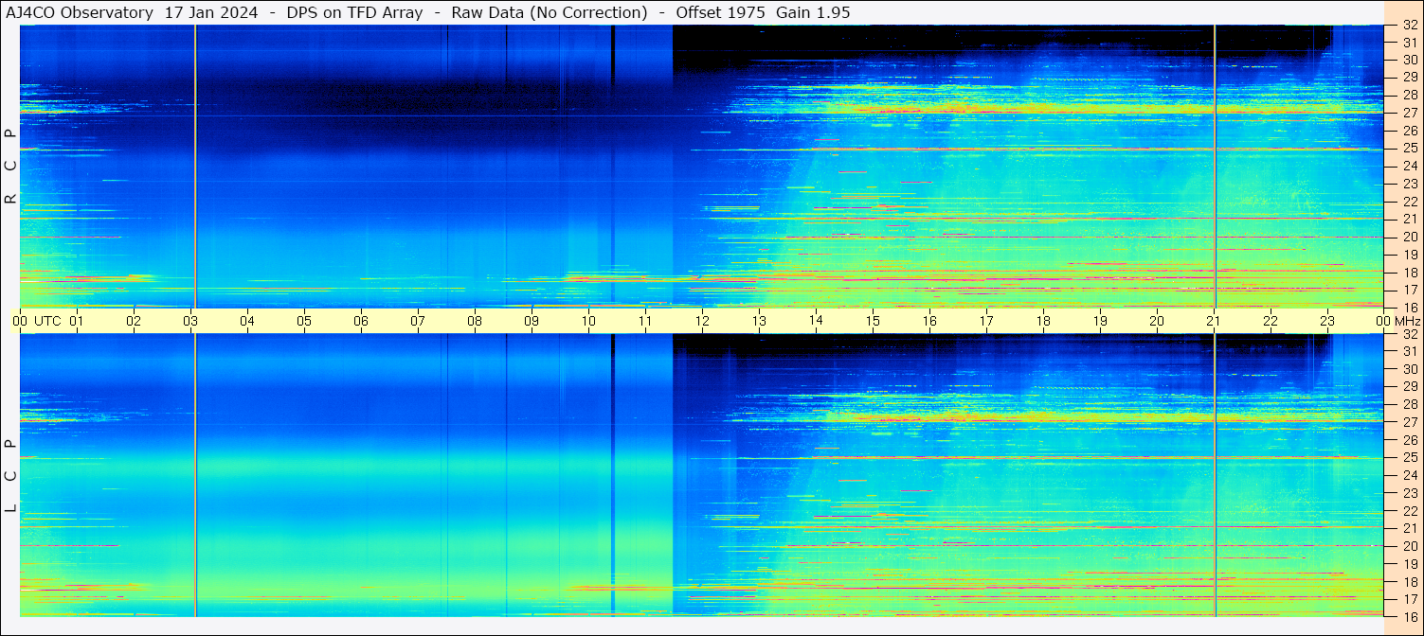Click the "Gain 1.95" value

coord(813,13)
